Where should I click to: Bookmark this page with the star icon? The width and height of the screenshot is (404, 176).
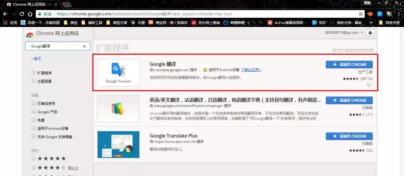pyautogui.click(x=361, y=14)
